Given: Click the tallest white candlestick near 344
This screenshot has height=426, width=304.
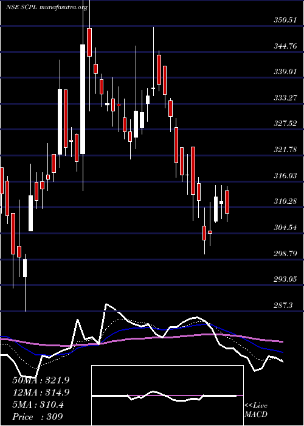Looking at the screenshot, I should tap(83, 99).
